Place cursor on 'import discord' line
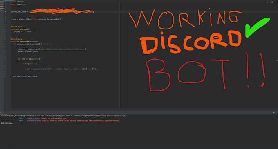 coord(17,2)
